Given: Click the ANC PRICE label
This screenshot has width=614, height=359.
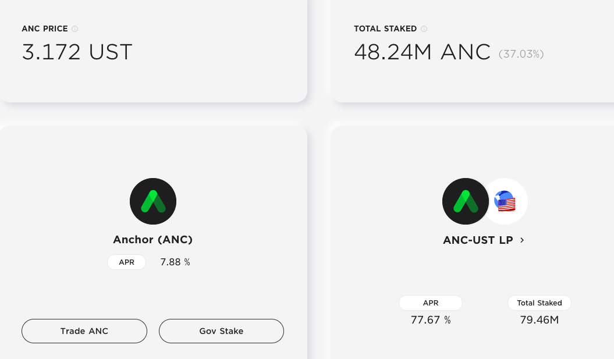Looking at the screenshot, I should (45, 29).
